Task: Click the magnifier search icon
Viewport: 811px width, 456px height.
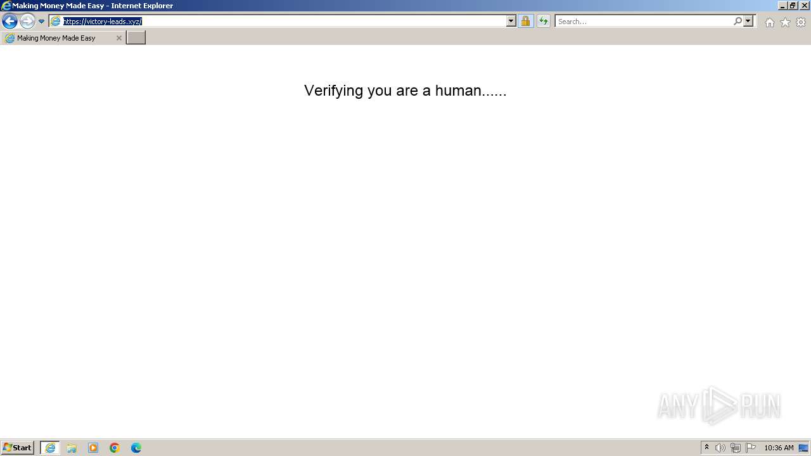Action: [738, 21]
